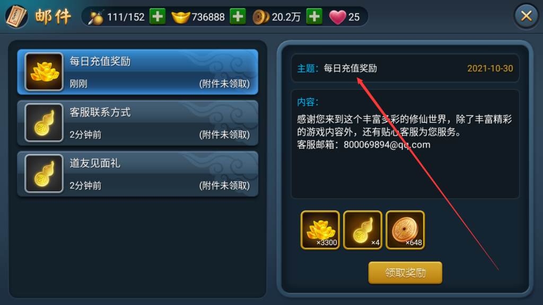This screenshot has width=543, height=305.
Task: Tap the green plus beside 20.2万 coins
Action: point(314,16)
